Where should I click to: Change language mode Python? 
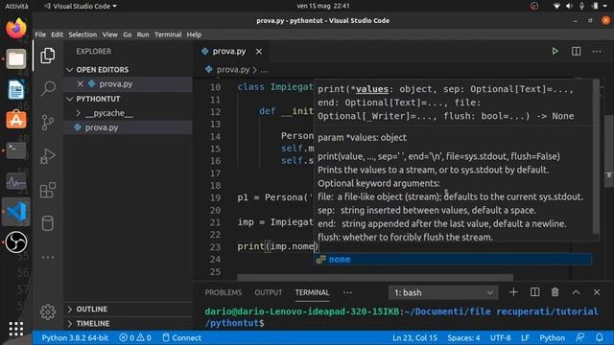pos(553,337)
